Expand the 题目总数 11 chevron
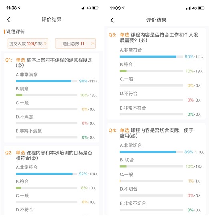This screenshot has height=221, width=214. (x=93, y=44)
